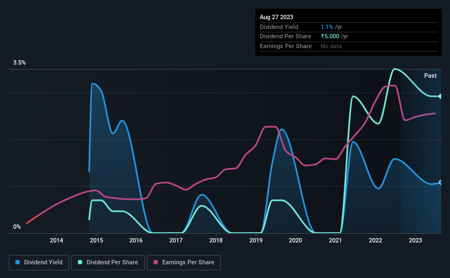Click the Dividend Per Share endpoint marker
The width and height of the screenshot is (450, 278).
pos(441,96)
